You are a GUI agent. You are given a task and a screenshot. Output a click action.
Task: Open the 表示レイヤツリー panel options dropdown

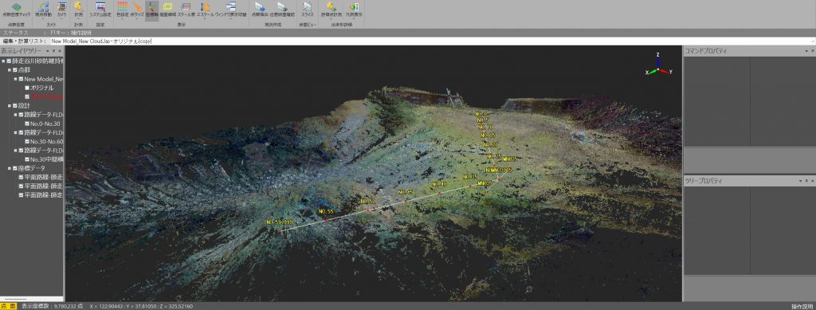(x=48, y=51)
